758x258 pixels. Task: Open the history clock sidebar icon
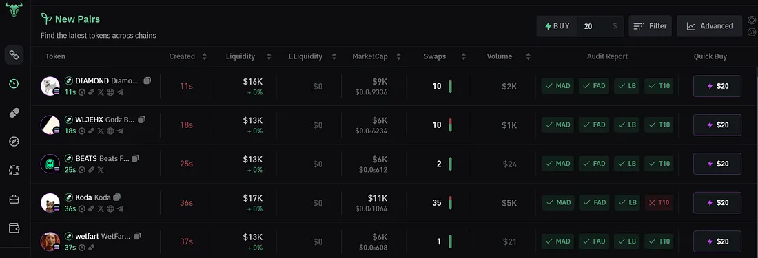tap(14, 84)
